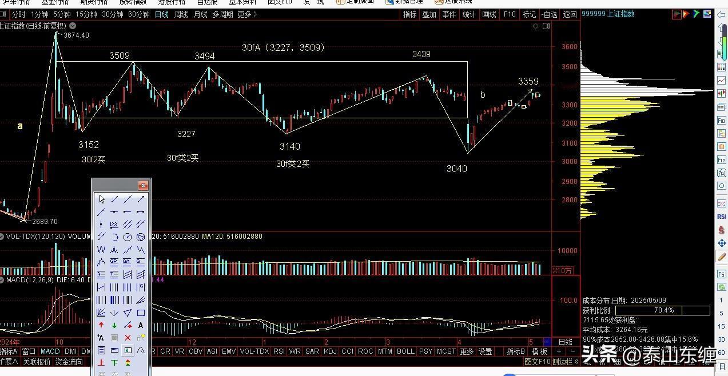The width and height of the screenshot is (728, 376).
Task: Pick the GA golden-section tool
Action: coord(128,262)
